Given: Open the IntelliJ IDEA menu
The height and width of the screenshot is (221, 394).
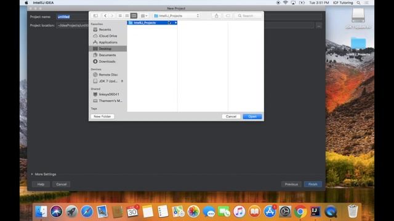Looking at the screenshot, I should tap(43, 2).
